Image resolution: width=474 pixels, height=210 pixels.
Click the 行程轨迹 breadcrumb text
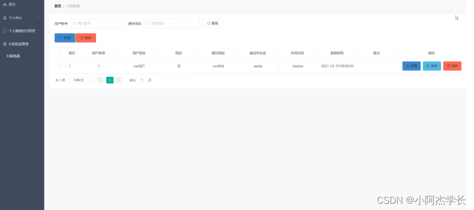point(73,6)
